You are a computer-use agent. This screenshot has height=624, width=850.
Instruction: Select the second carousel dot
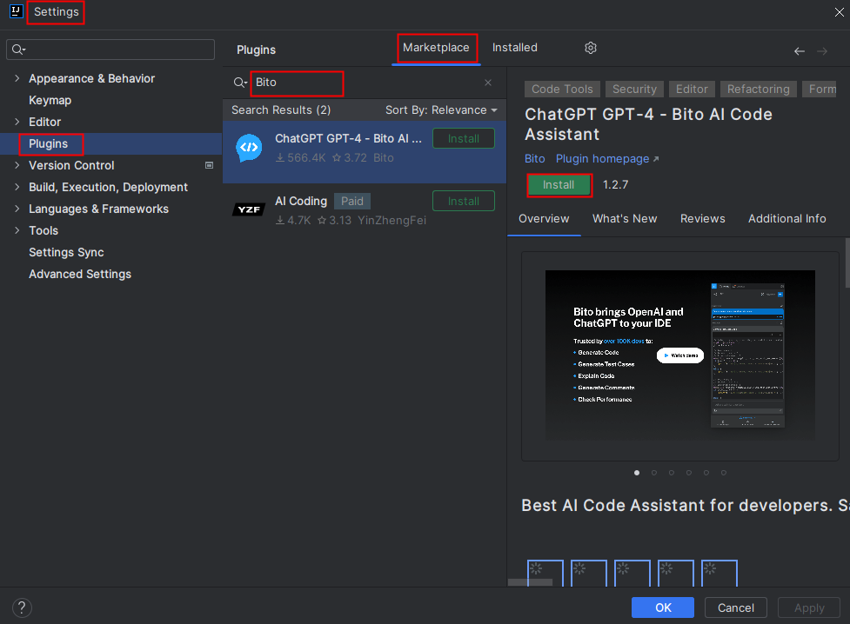[x=654, y=473]
